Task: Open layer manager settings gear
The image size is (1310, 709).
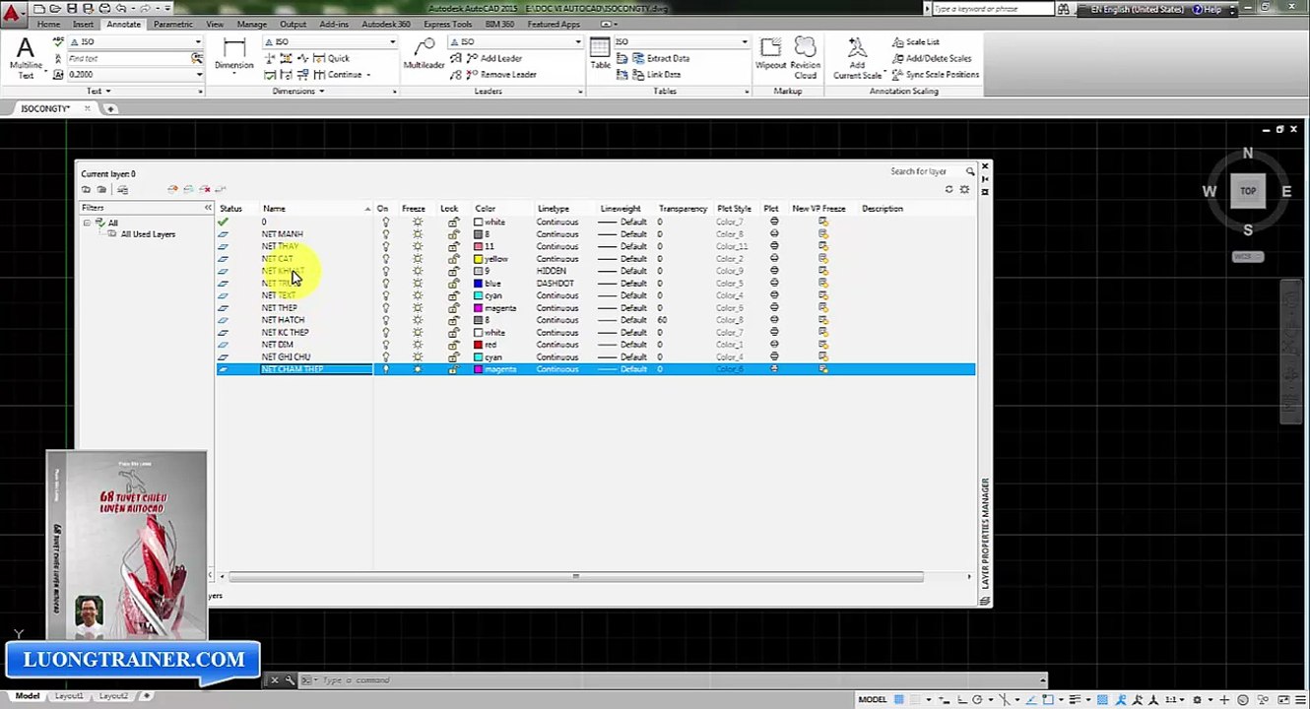Action: point(964,189)
